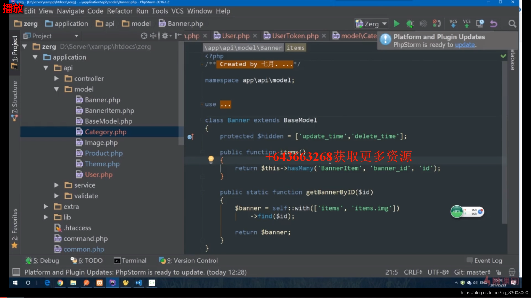Expand the validate folder
This screenshot has width=531, height=298.
(56, 196)
